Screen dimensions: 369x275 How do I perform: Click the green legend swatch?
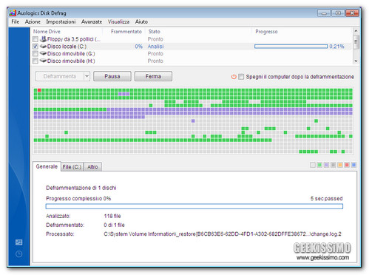tap(319, 165)
